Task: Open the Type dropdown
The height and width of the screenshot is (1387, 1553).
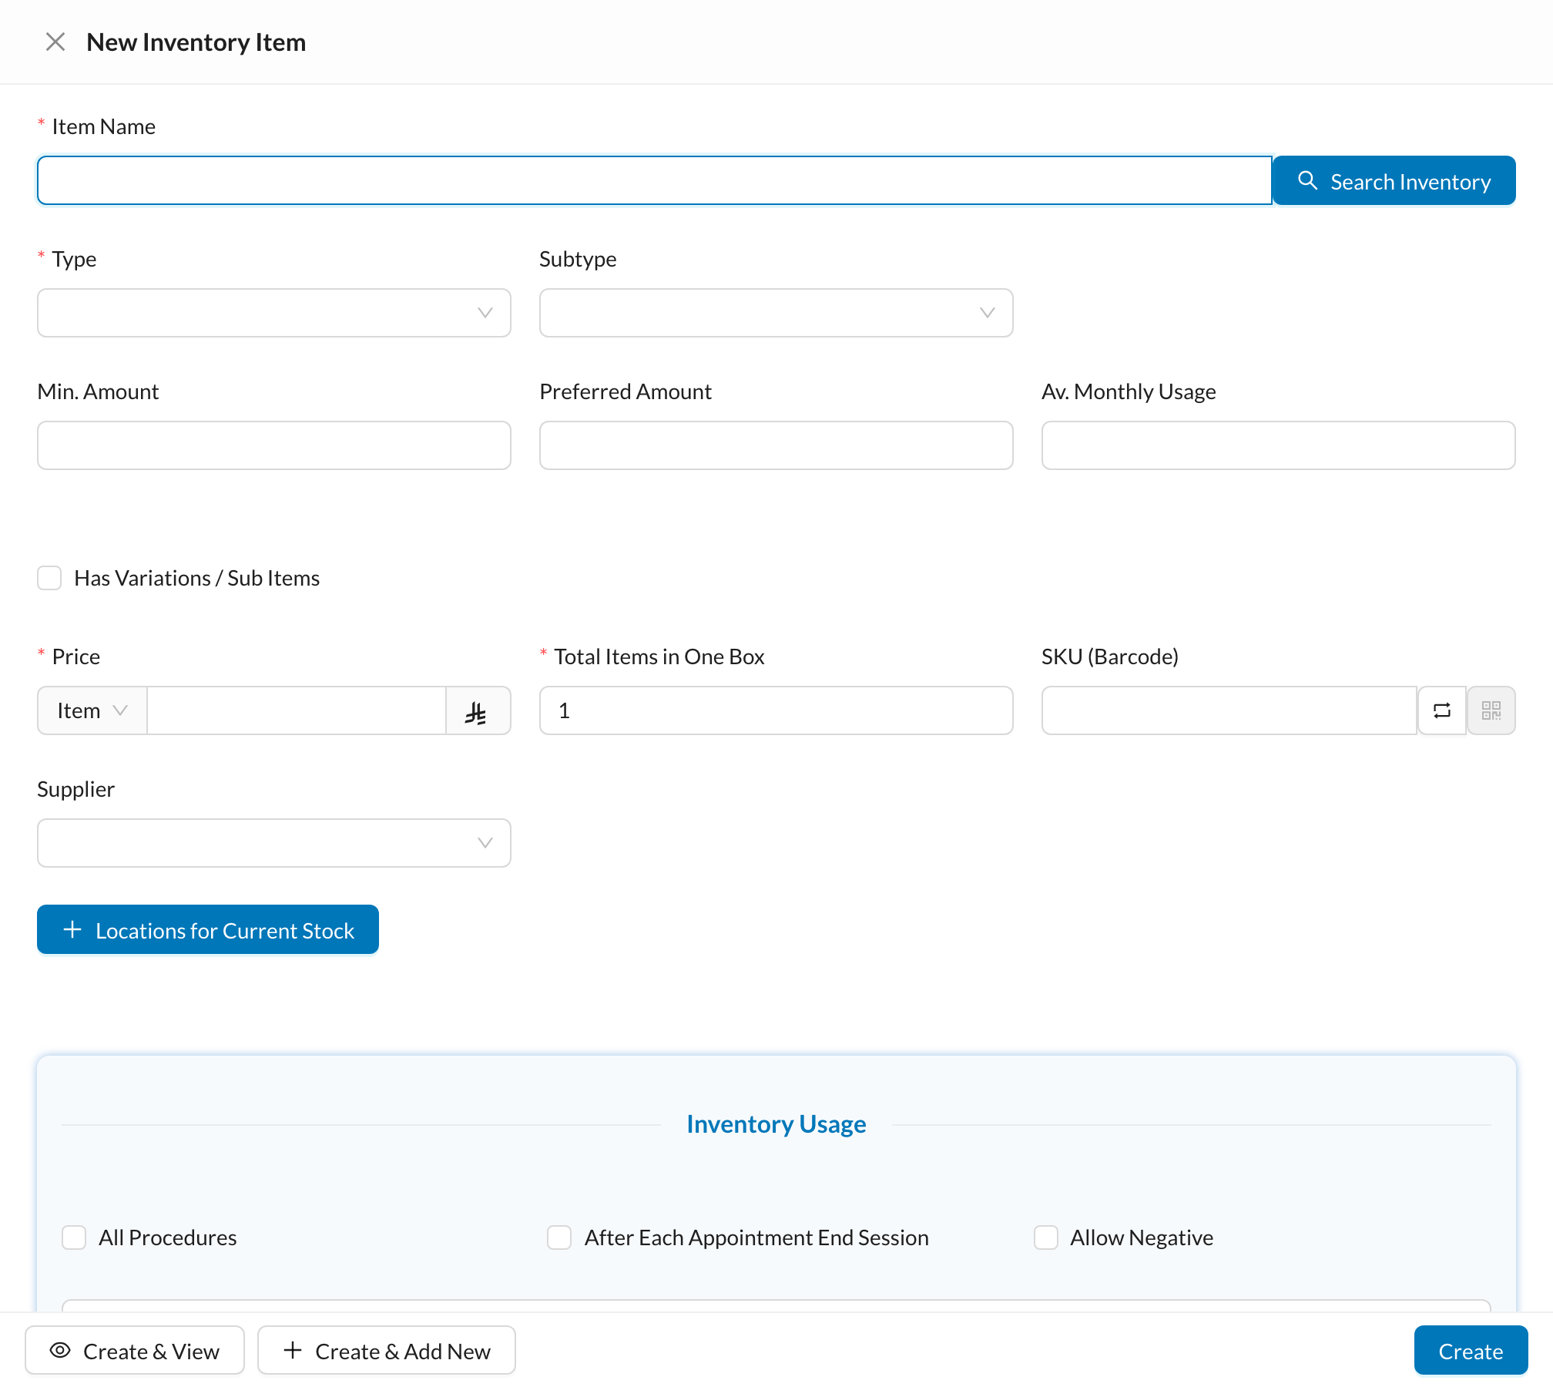Action: coord(274,313)
